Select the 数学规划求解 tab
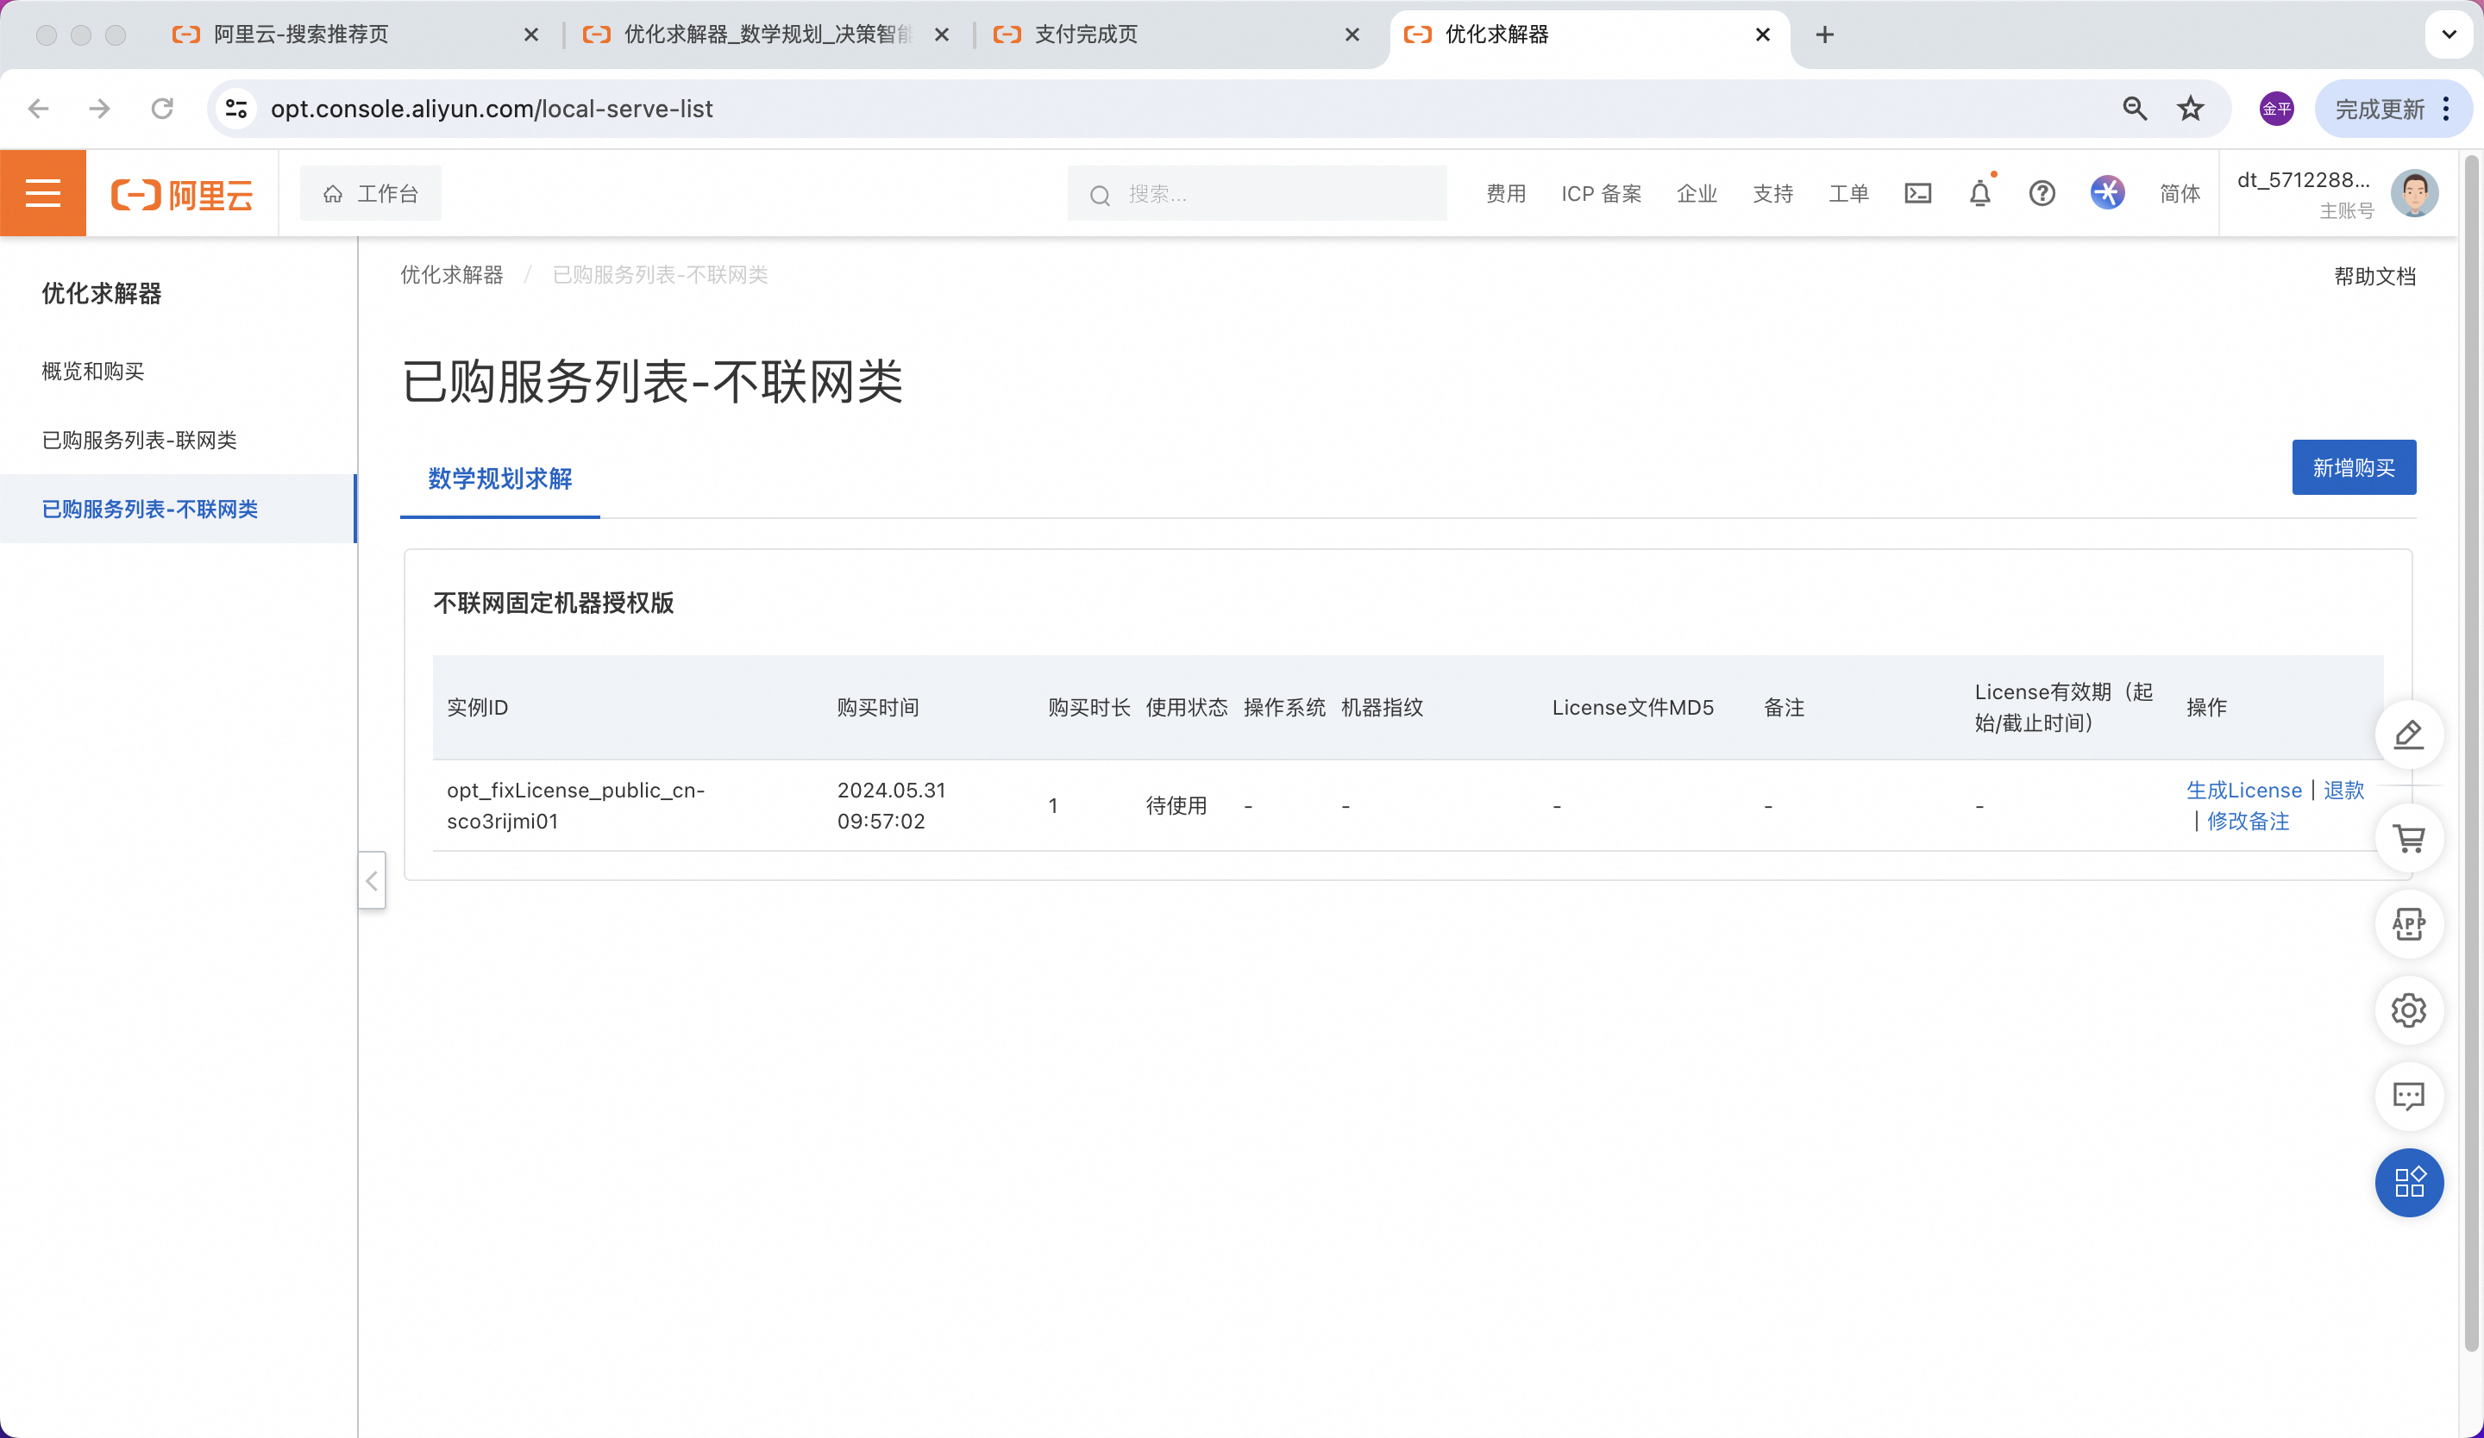The image size is (2484, 1438). (x=499, y=478)
